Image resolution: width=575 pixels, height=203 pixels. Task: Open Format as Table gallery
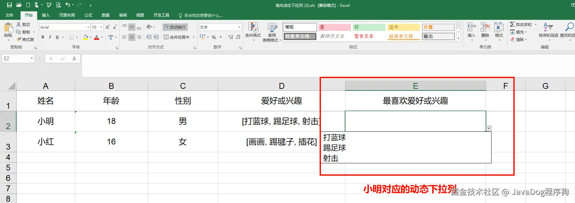click(x=272, y=32)
